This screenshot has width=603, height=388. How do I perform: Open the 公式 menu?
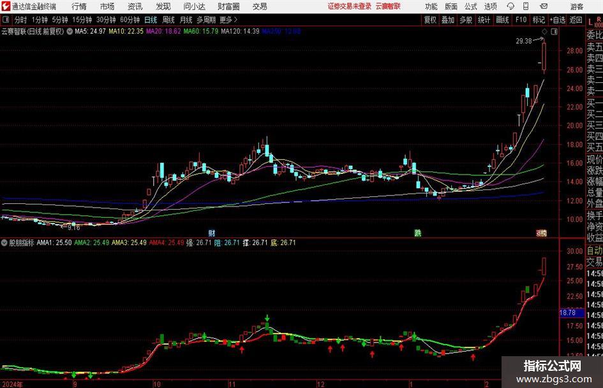[x=471, y=6]
